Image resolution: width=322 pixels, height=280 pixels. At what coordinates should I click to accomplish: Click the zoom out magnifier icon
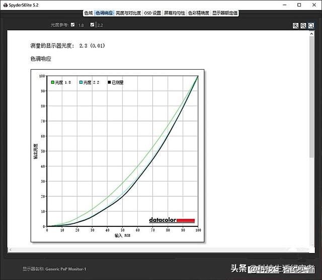pyautogui.click(x=303, y=26)
